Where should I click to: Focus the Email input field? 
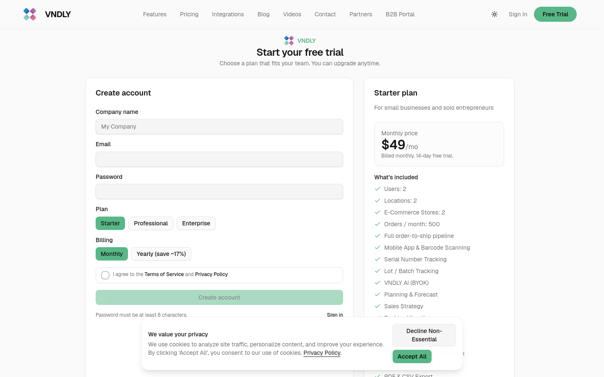219,159
